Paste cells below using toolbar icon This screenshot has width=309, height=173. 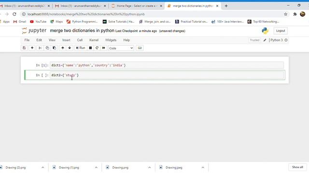pyautogui.click(x=55, y=48)
